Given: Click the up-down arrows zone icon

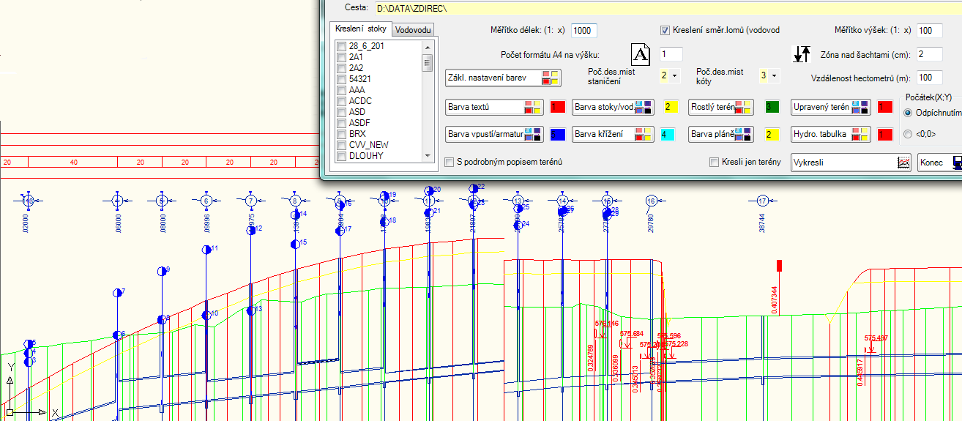Looking at the screenshot, I should pyautogui.click(x=802, y=54).
